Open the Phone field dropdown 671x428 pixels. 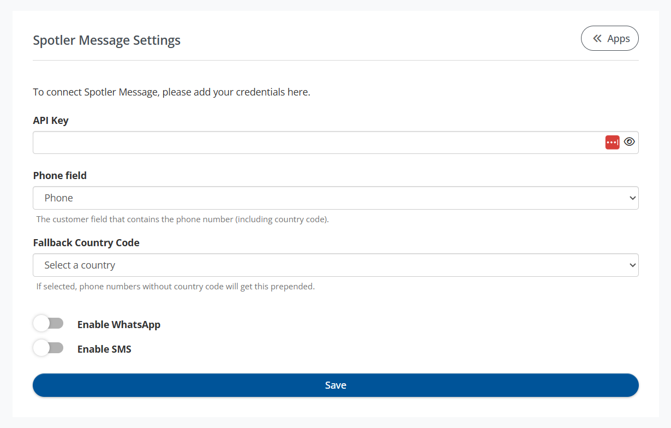[x=335, y=198]
